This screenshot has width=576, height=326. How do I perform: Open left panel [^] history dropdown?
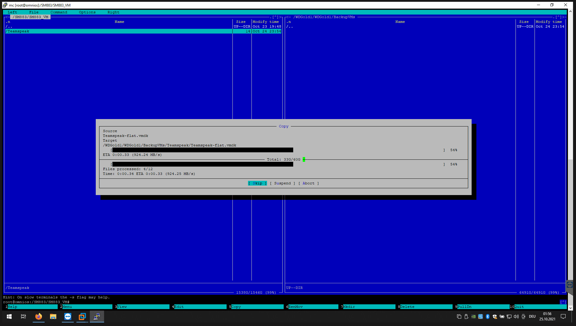pos(275,17)
